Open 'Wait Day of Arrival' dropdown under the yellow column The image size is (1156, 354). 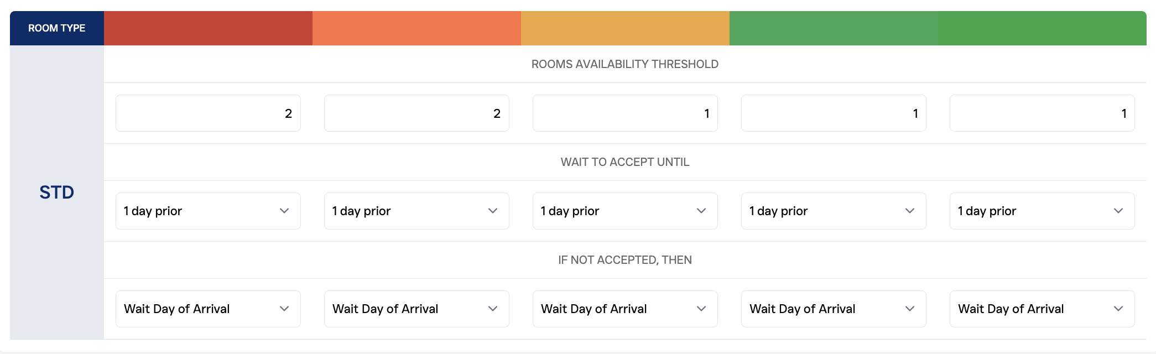pos(625,309)
